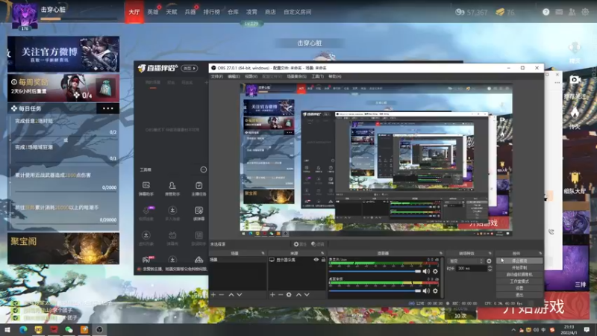Screen dimensions: 597x336
Task: Move the source up in Sources panel
Action: (x=298, y=294)
